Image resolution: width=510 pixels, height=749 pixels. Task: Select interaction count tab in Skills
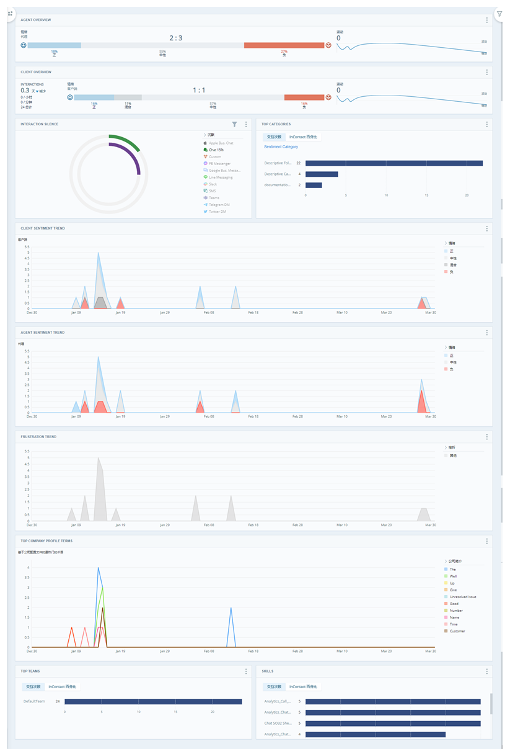[274, 686]
